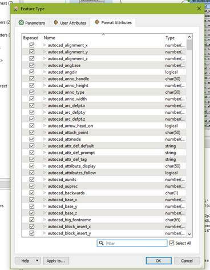
Task: Expand the autocad_alignment_y row arrow
Action: tap(45, 52)
